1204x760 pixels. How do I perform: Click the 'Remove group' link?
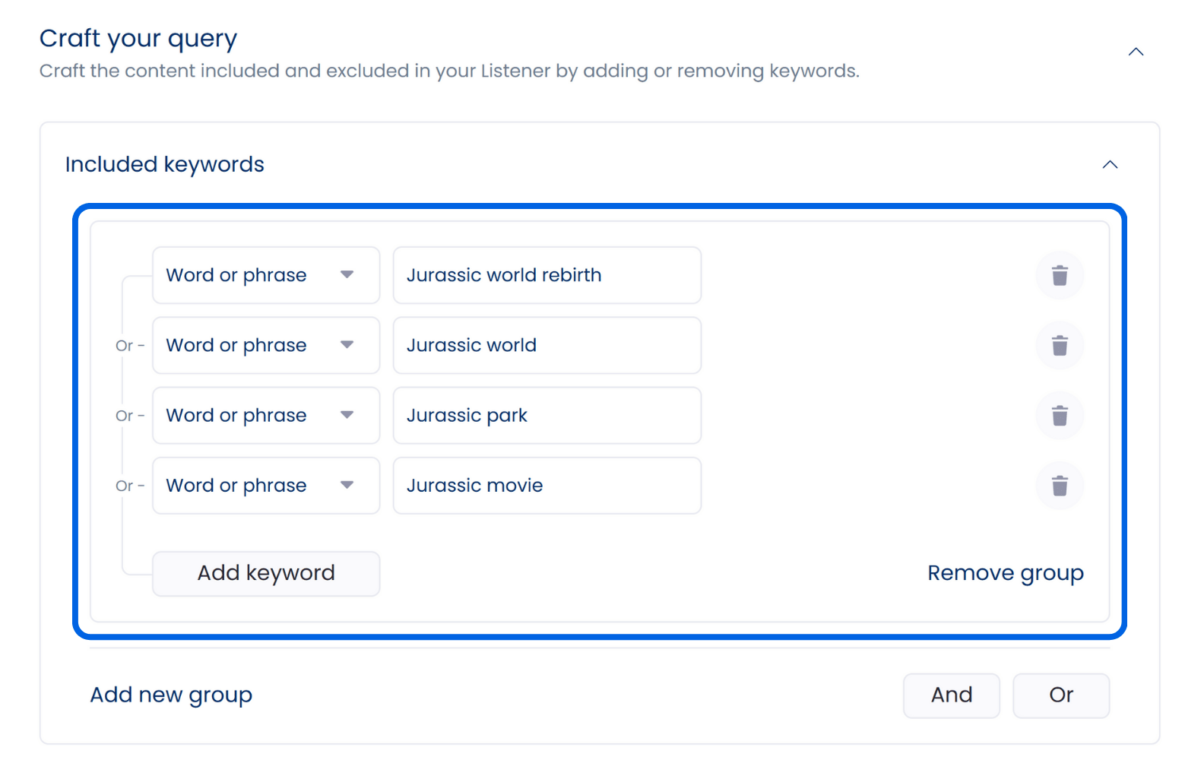tap(1005, 573)
